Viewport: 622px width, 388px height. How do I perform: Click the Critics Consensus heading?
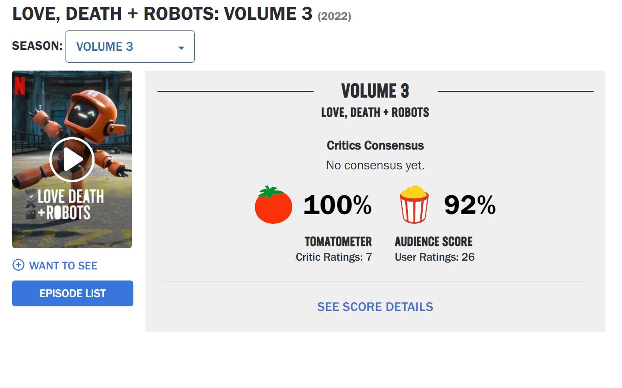pos(375,145)
